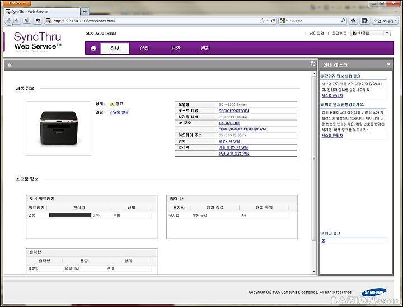Screen dimensions: 403x307
Task: Open the IP address 192.168.0.106 link
Action: [x=229, y=123]
